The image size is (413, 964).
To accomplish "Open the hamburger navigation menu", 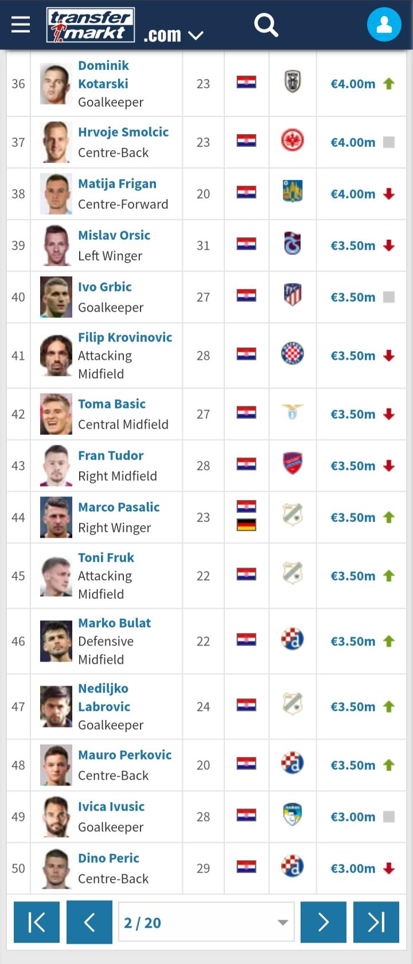I will (x=21, y=25).
